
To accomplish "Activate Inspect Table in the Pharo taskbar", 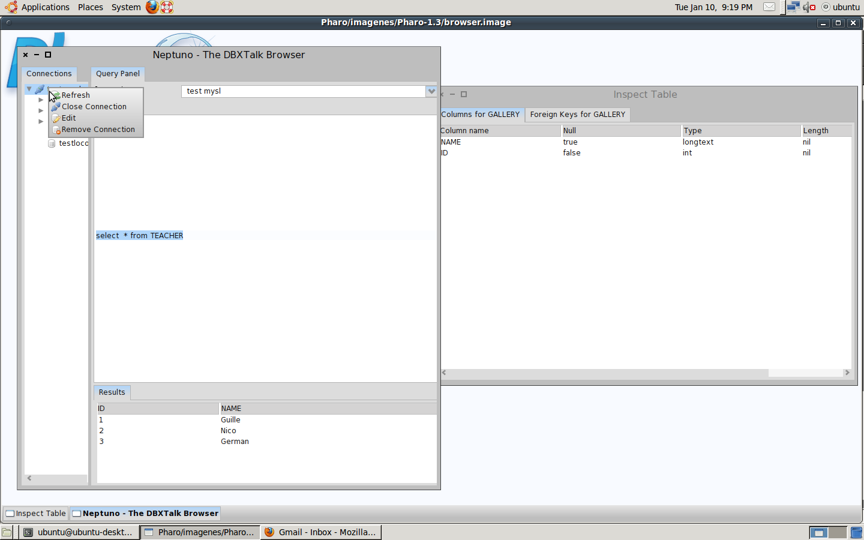I will 35,513.
